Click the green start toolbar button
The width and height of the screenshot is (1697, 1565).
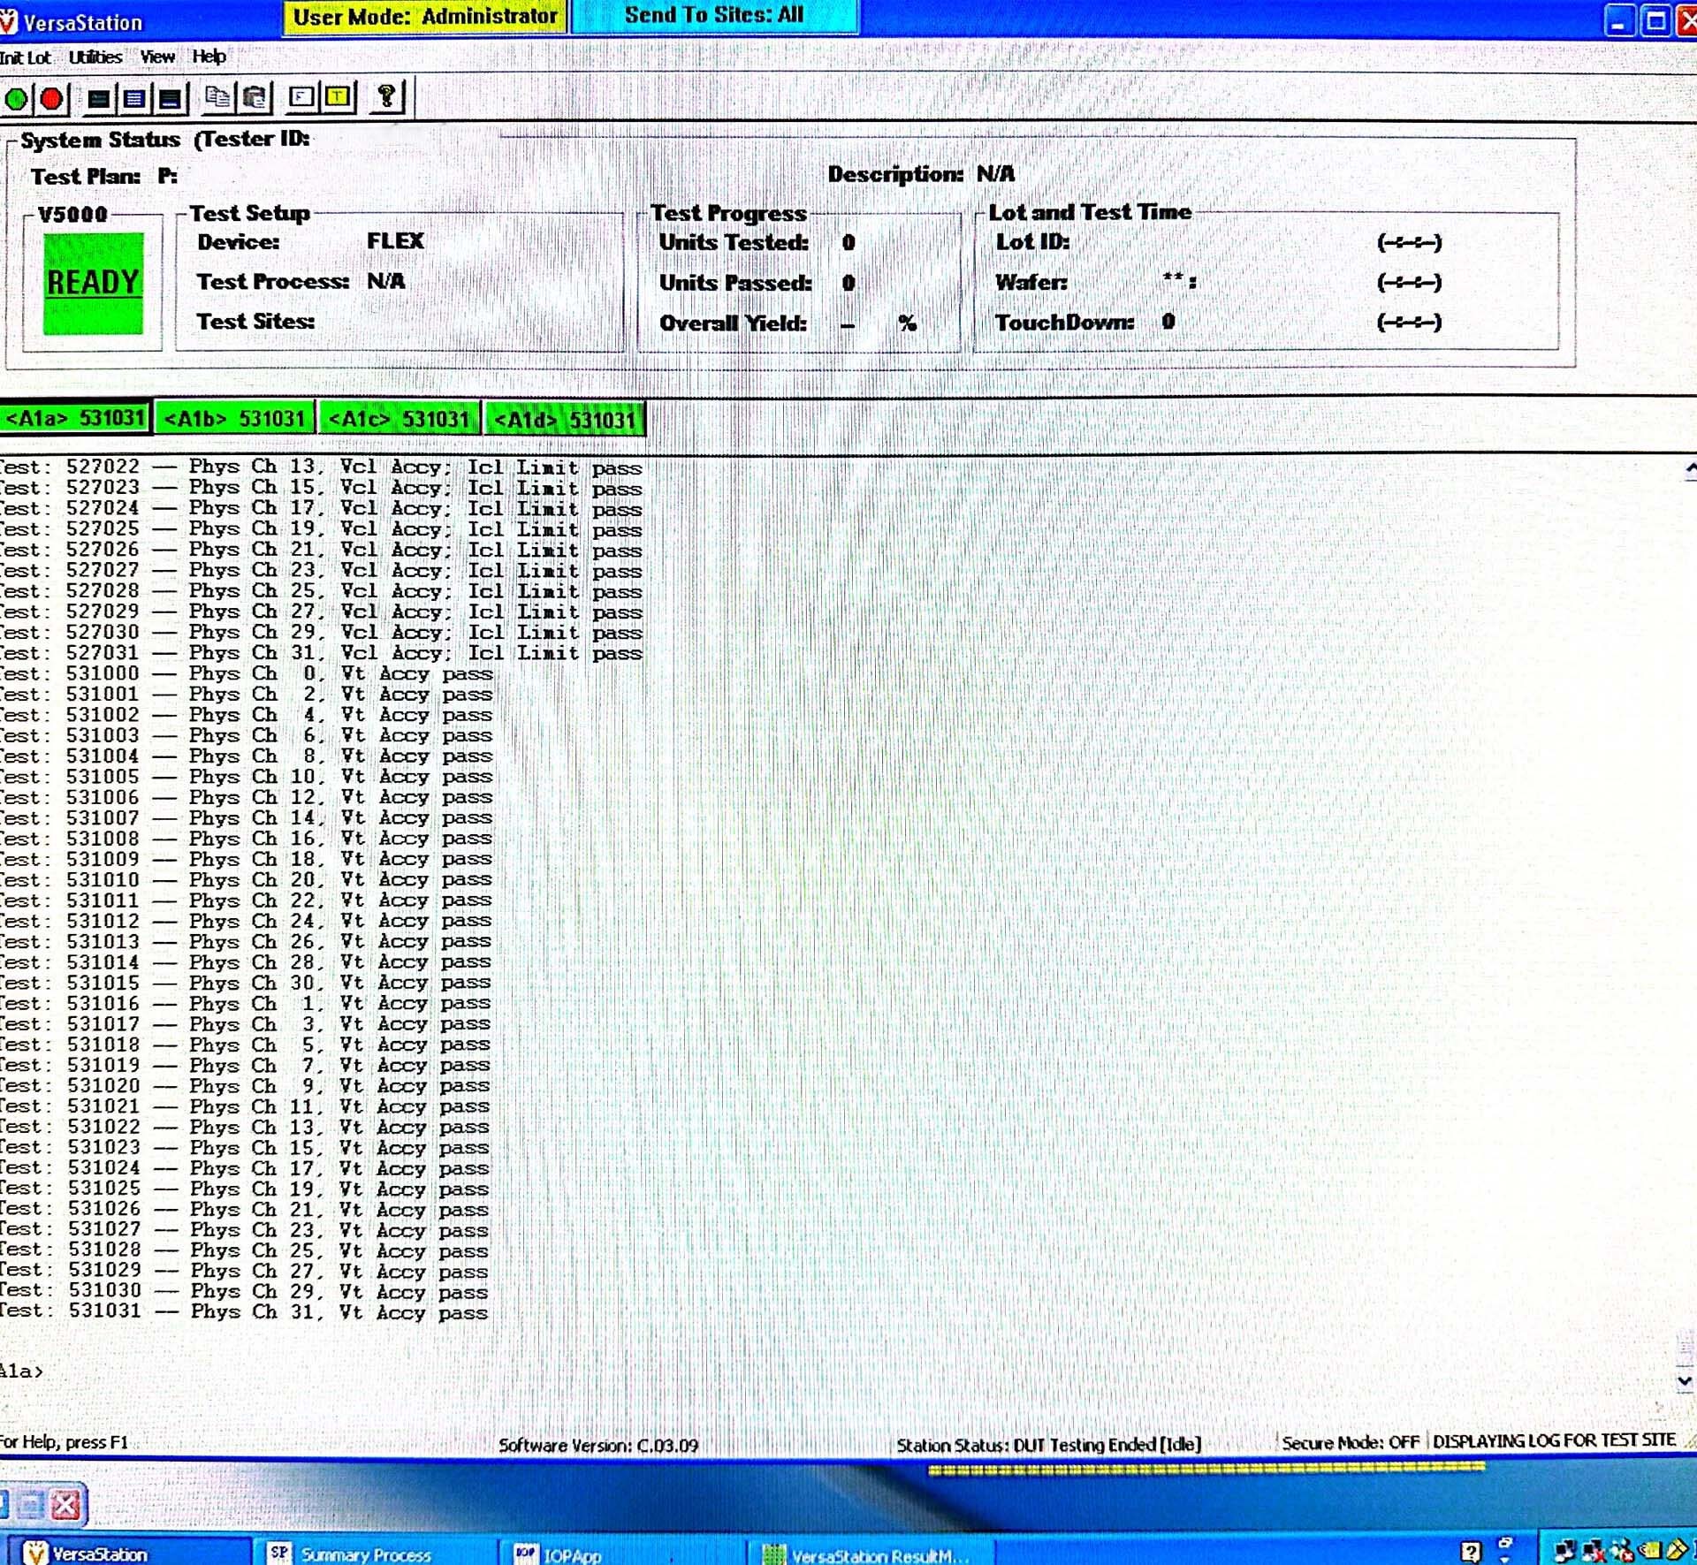tap(16, 97)
